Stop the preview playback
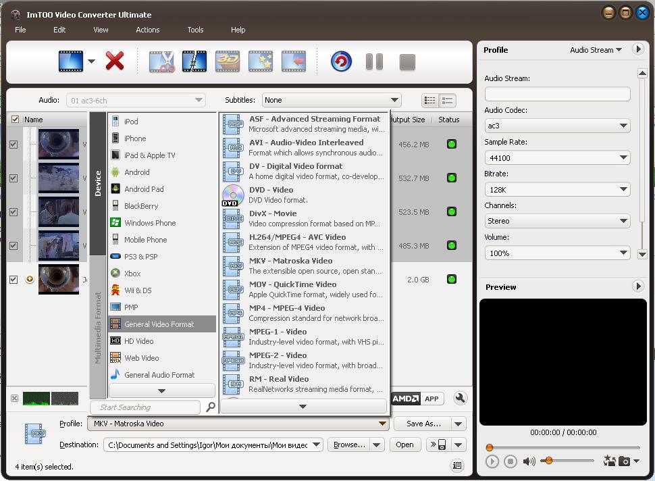The image size is (655, 481). click(510, 461)
